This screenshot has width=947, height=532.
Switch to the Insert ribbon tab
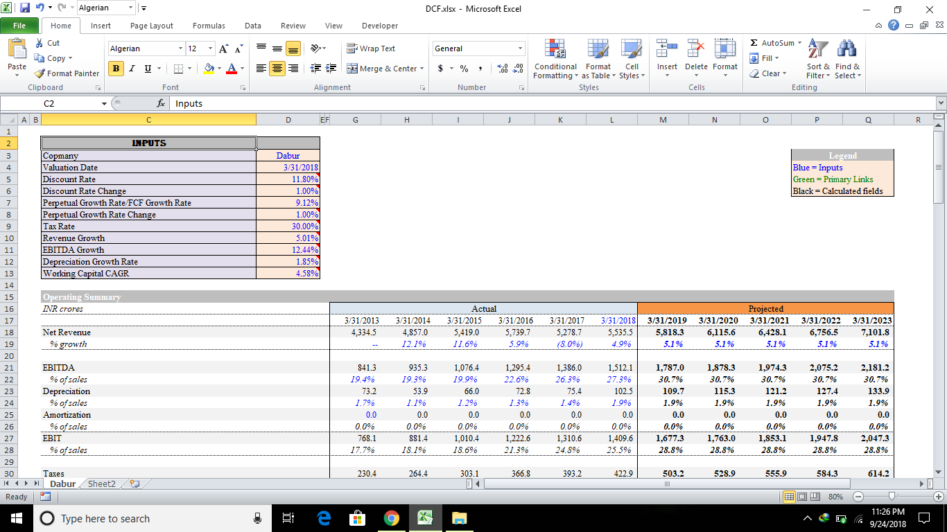(101, 26)
